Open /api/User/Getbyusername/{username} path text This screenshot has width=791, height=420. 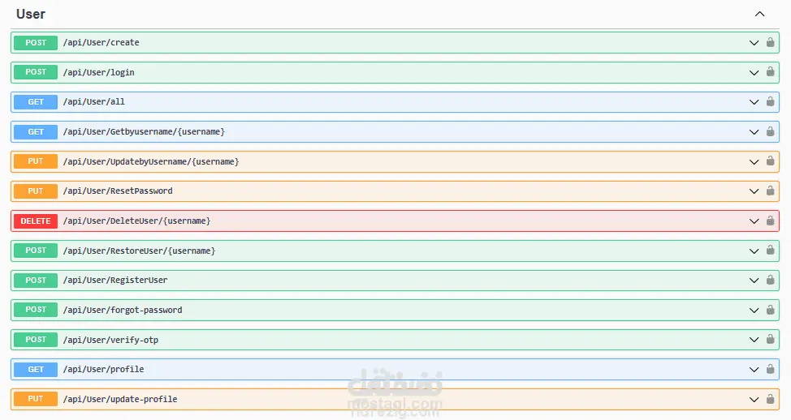point(144,132)
